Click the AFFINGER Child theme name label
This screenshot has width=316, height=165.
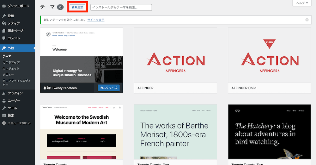[244, 88]
